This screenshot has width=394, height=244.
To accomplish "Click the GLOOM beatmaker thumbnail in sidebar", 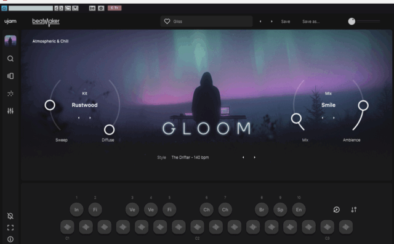I will pyautogui.click(x=10, y=41).
